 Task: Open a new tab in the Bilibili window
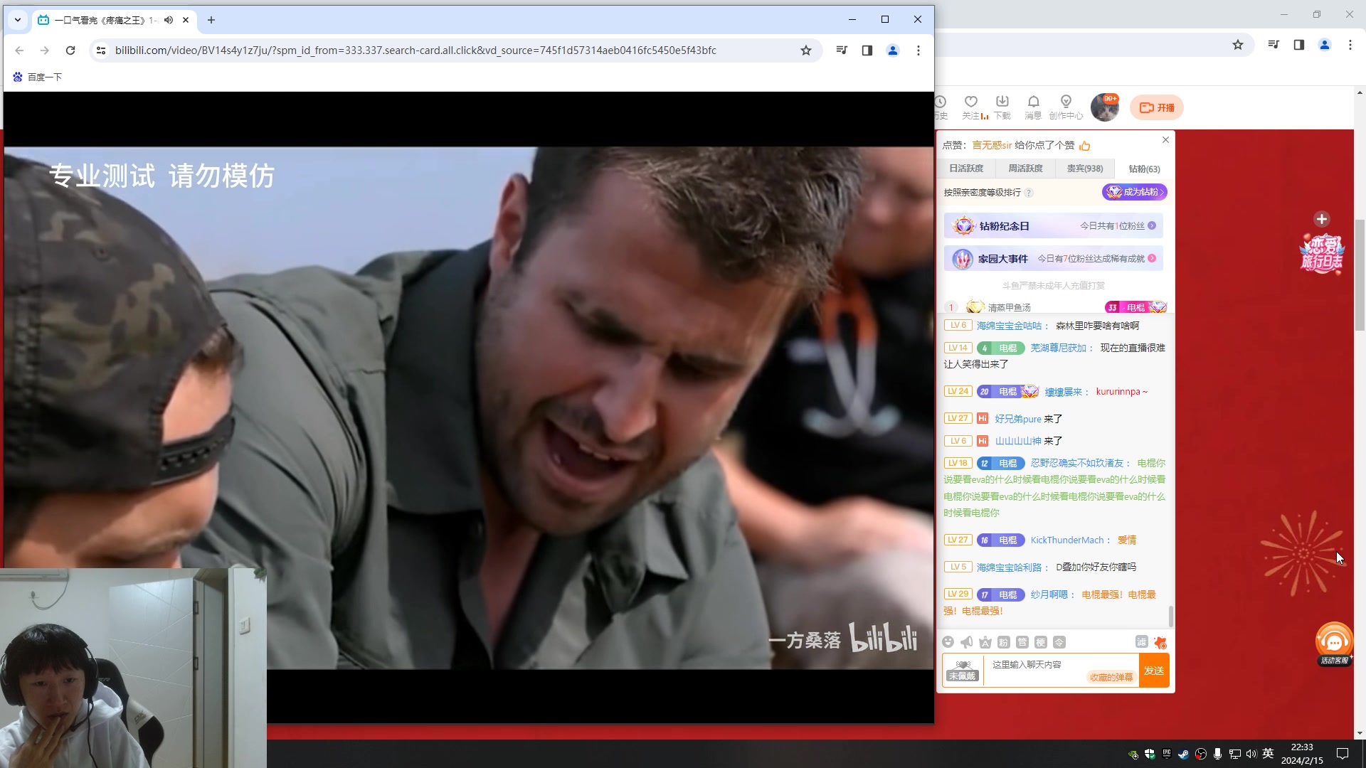(x=211, y=20)
